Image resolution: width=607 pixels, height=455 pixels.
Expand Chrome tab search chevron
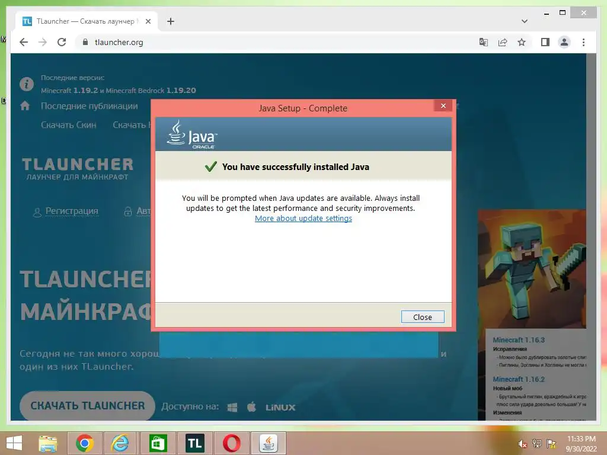(524, 21)
